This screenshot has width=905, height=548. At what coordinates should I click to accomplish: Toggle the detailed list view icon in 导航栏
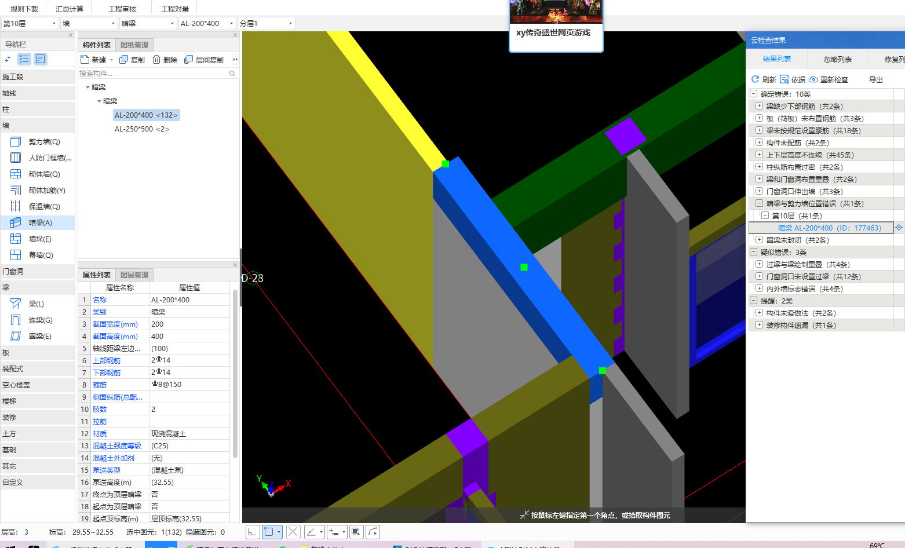click(x=40, y=59)
